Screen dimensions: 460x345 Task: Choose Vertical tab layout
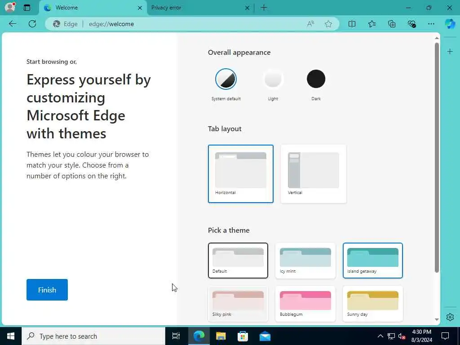(x=313, y=174)
